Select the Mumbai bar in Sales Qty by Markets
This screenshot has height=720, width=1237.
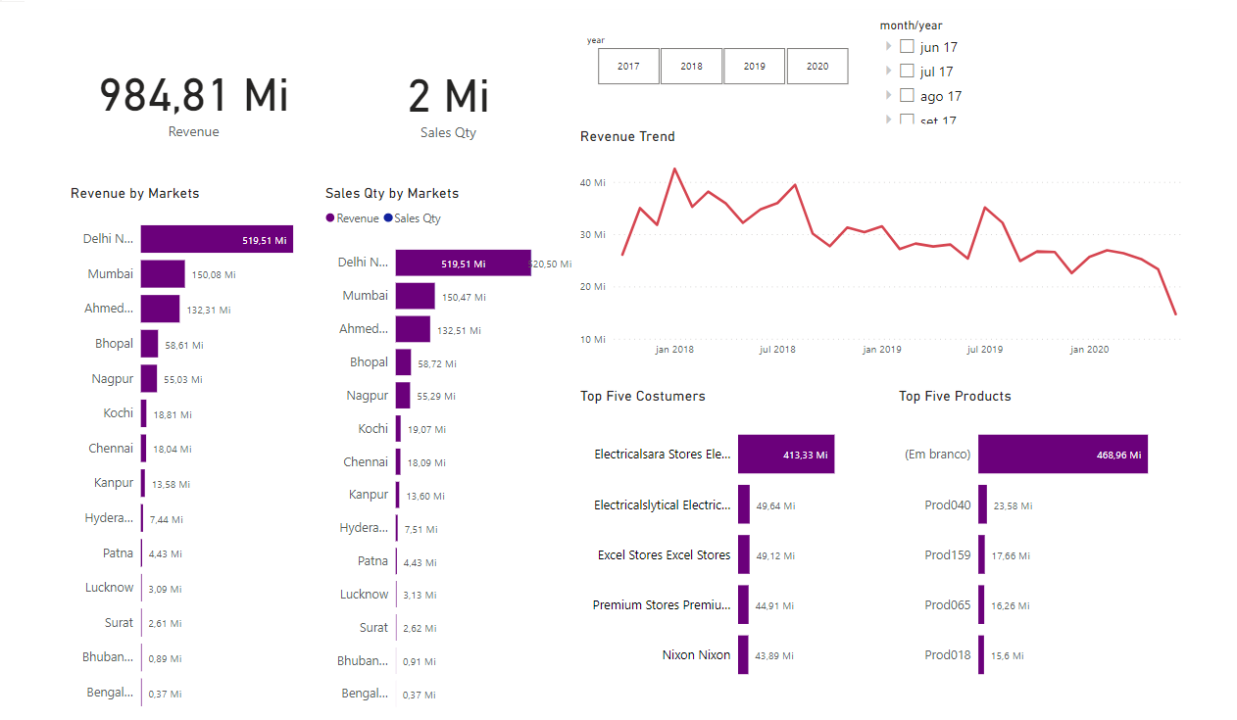(x=415, y=295)
